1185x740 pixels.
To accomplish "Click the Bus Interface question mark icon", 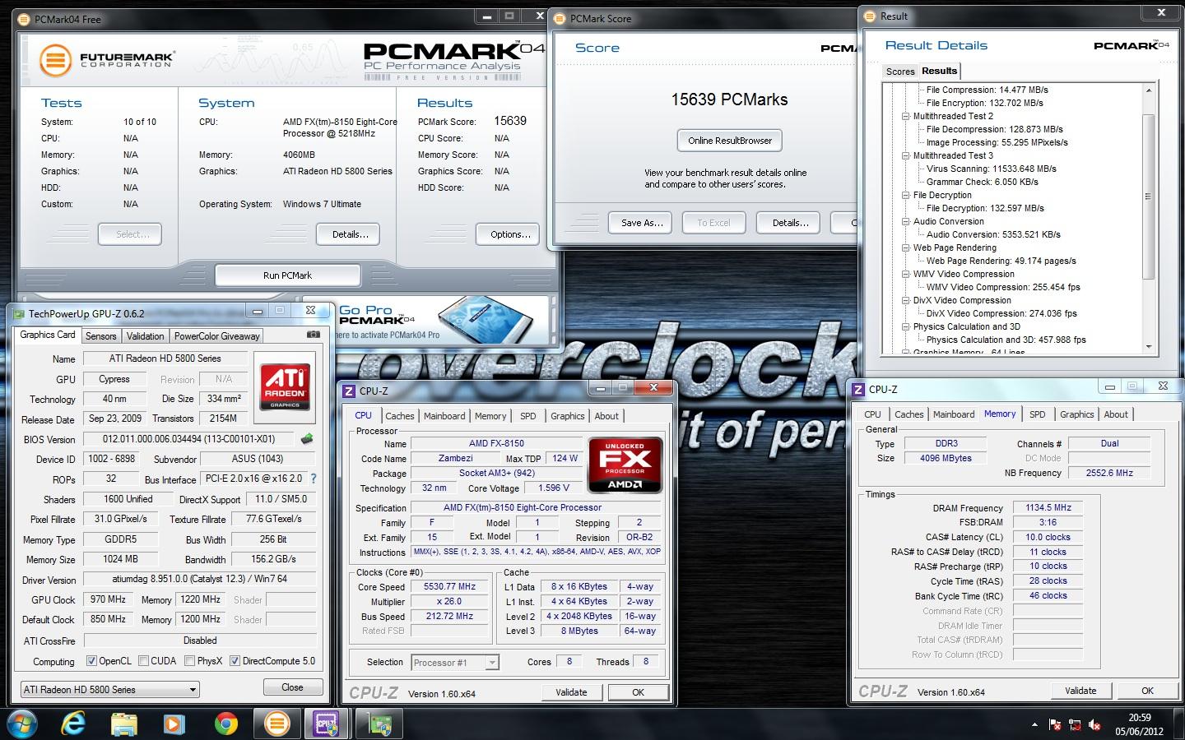I will tap(313, 479).
